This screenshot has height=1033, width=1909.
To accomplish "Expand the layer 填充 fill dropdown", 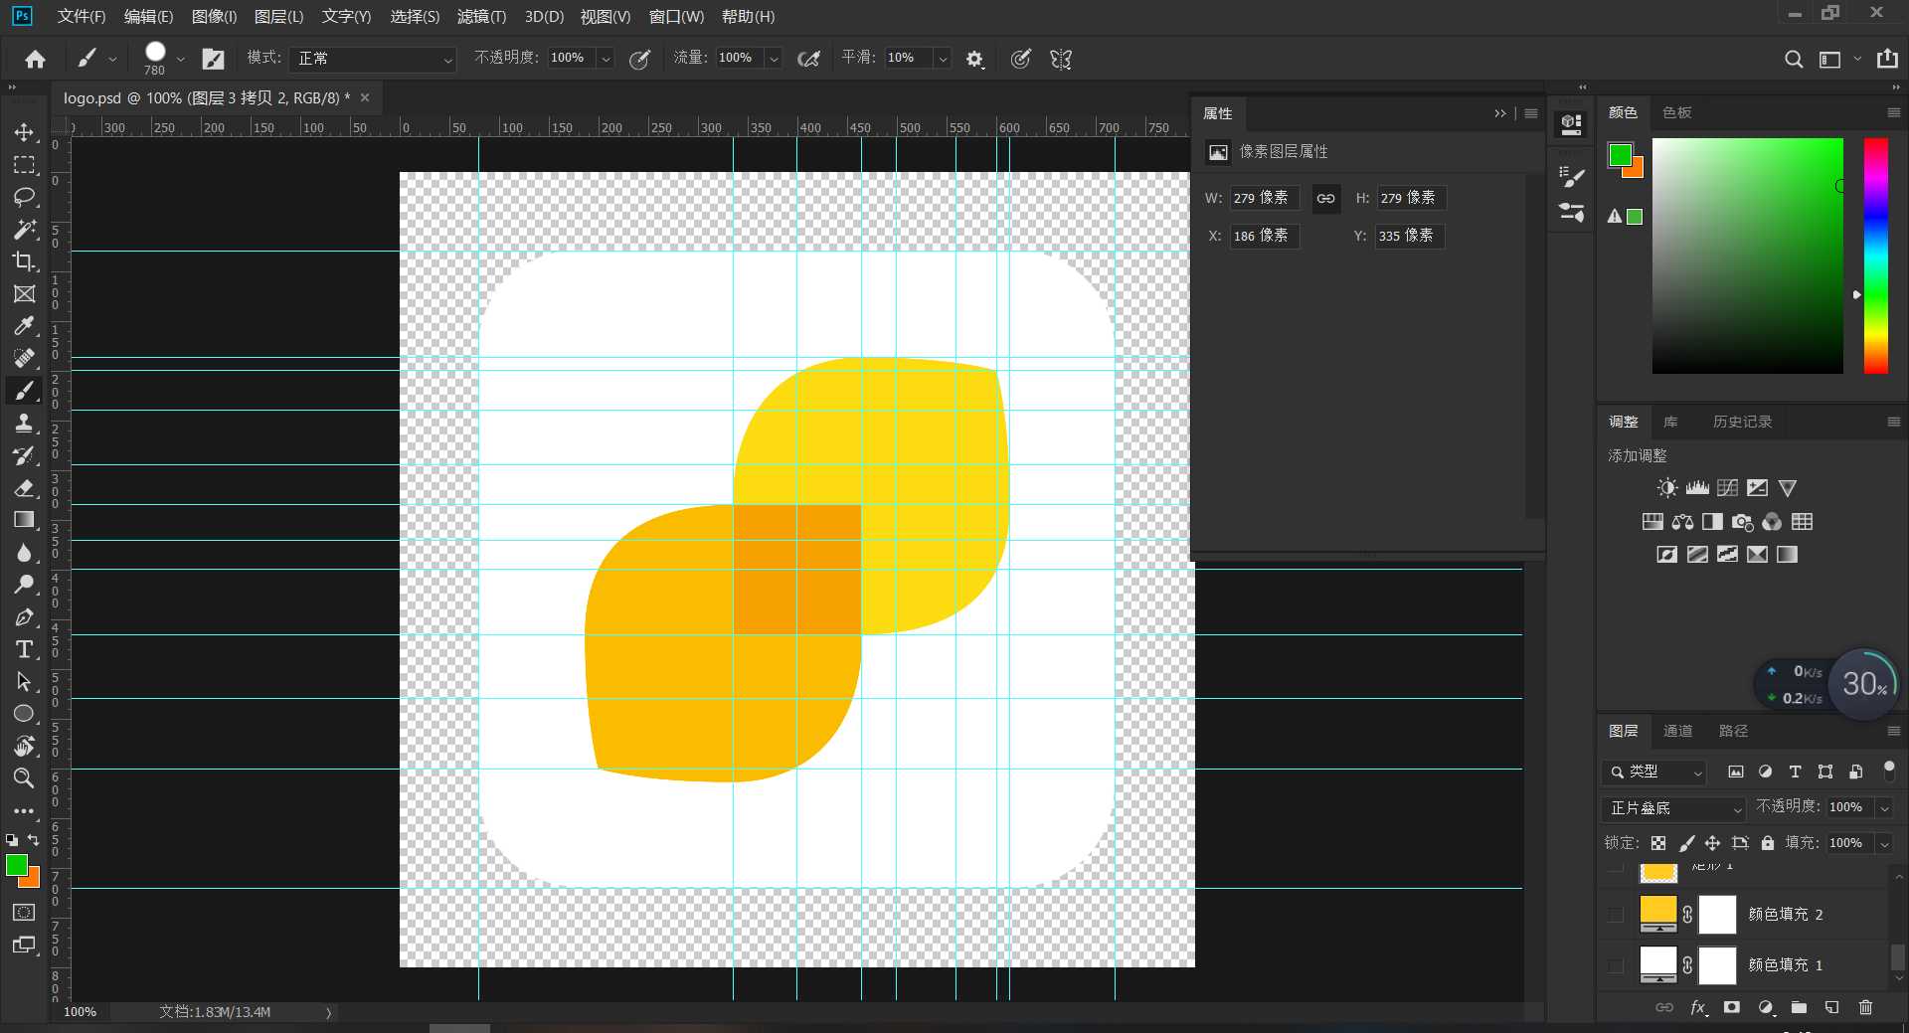I will coord(1884,843).
